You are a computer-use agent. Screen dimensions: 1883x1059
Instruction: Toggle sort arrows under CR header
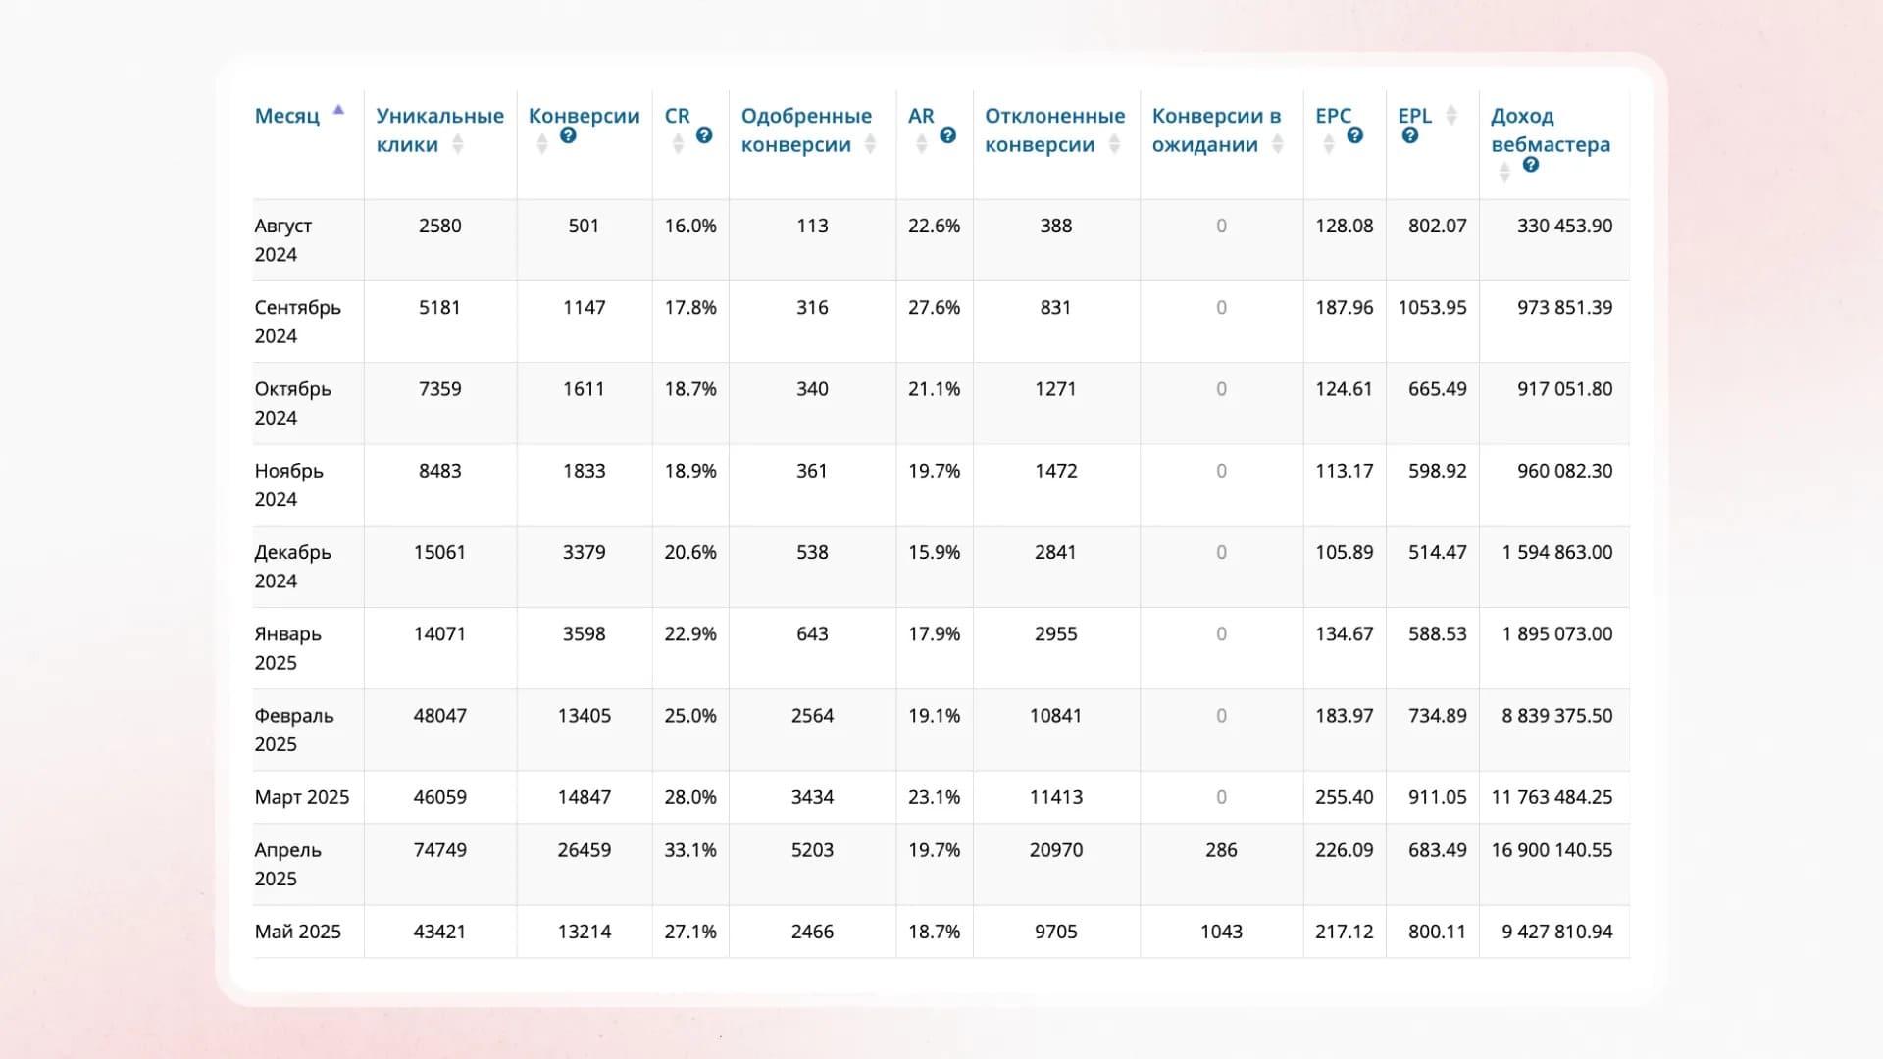tap(678, 145)
